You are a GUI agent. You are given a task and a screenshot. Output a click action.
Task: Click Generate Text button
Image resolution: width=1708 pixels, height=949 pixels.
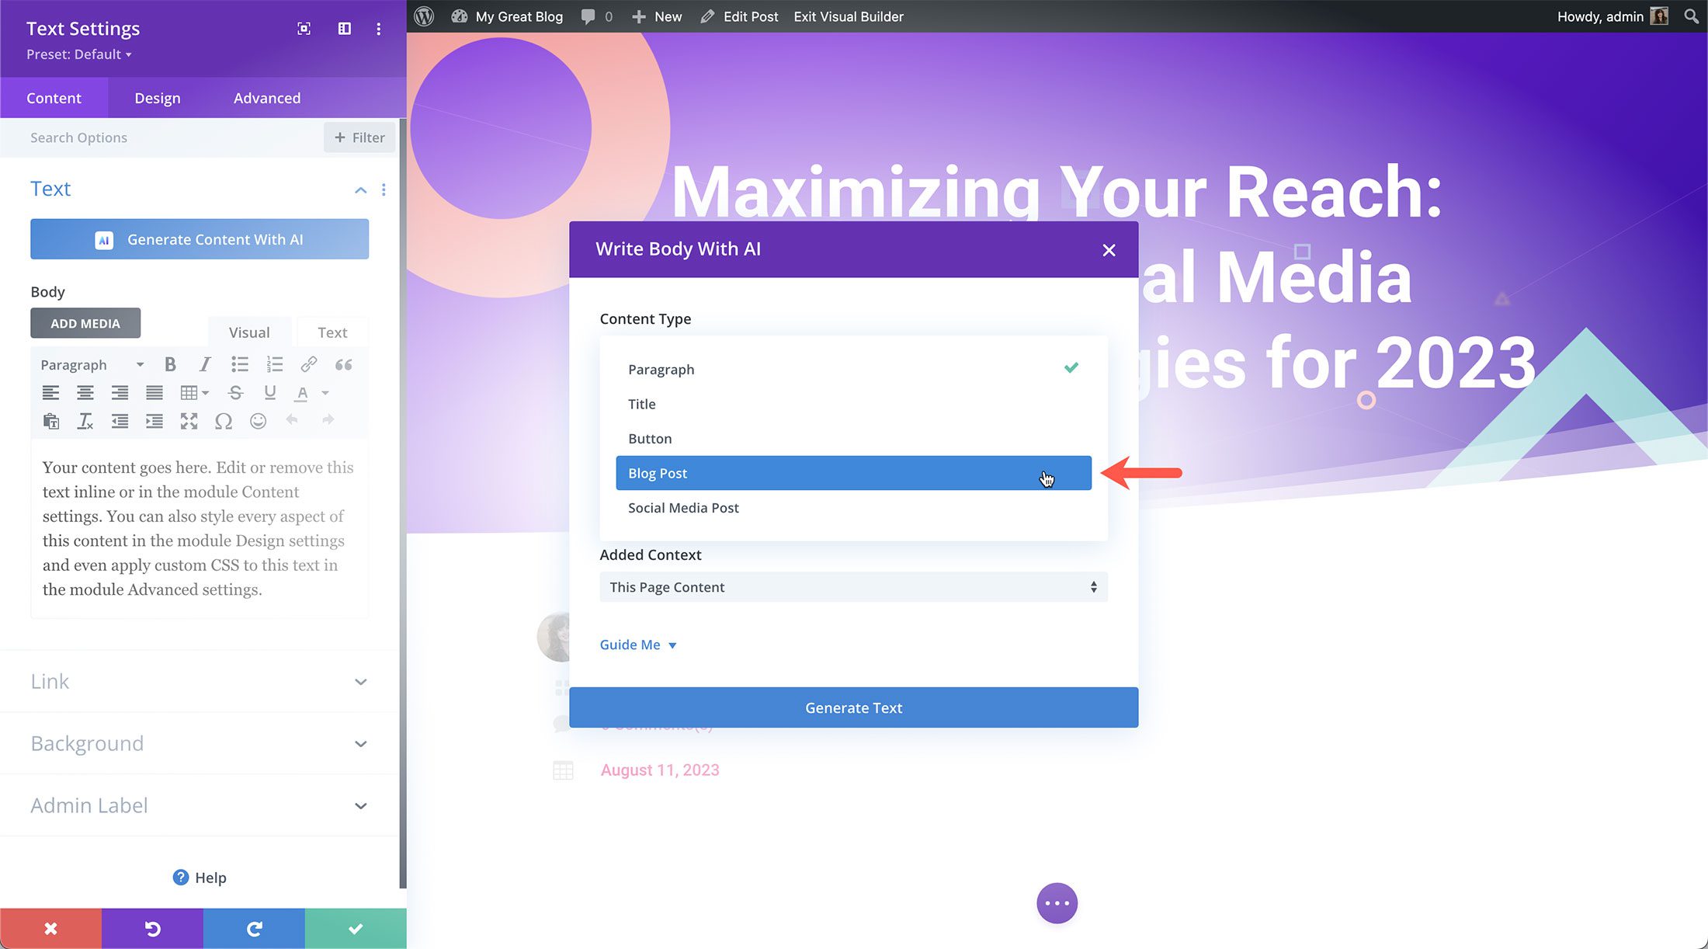pos(854,707)
